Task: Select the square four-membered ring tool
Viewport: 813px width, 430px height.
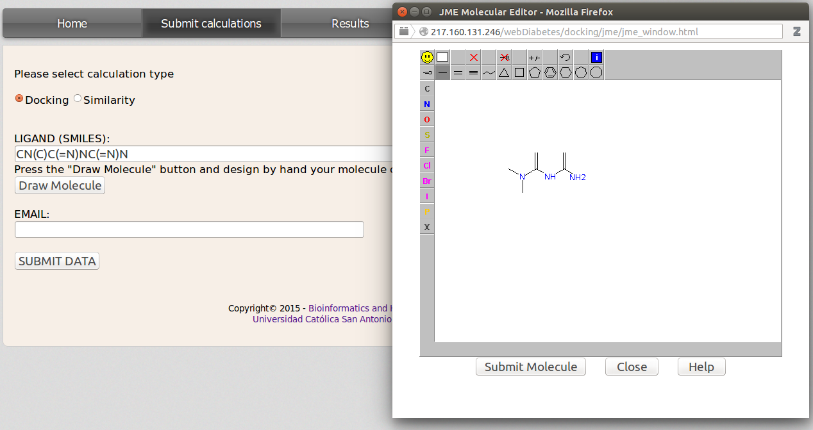Action: [519, 72]
